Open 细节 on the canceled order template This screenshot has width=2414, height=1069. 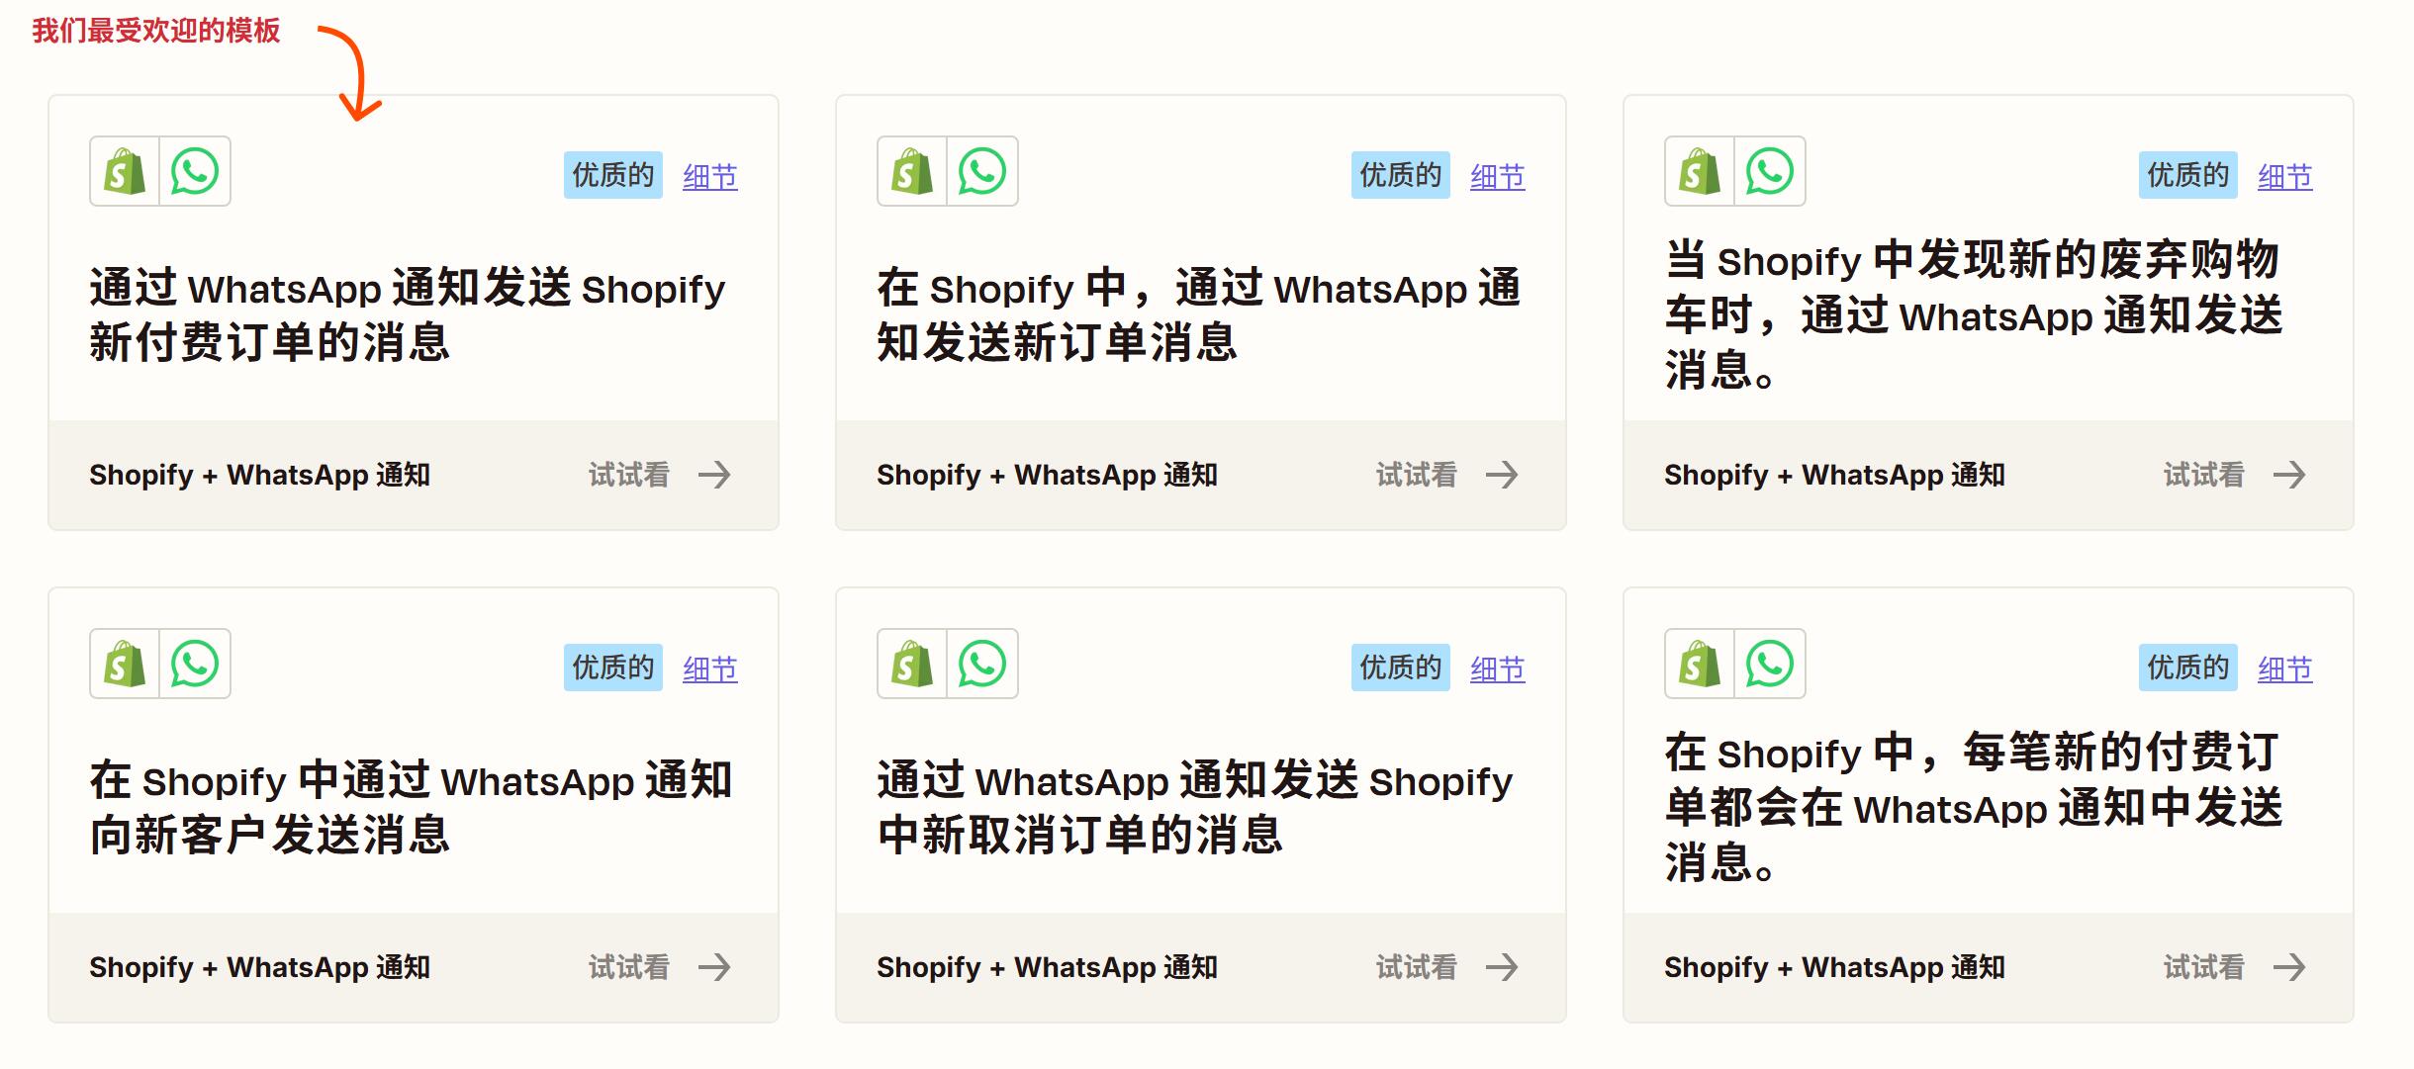[1498, 668]
